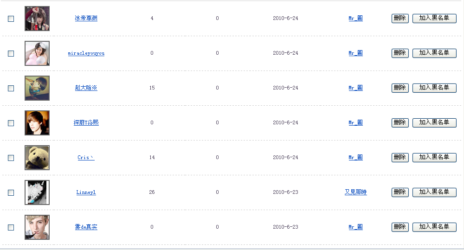Click the avatar thumbnail of 冰帝葬渊
This screenshot has width=464, height=250.
click(x=37, y=19)
